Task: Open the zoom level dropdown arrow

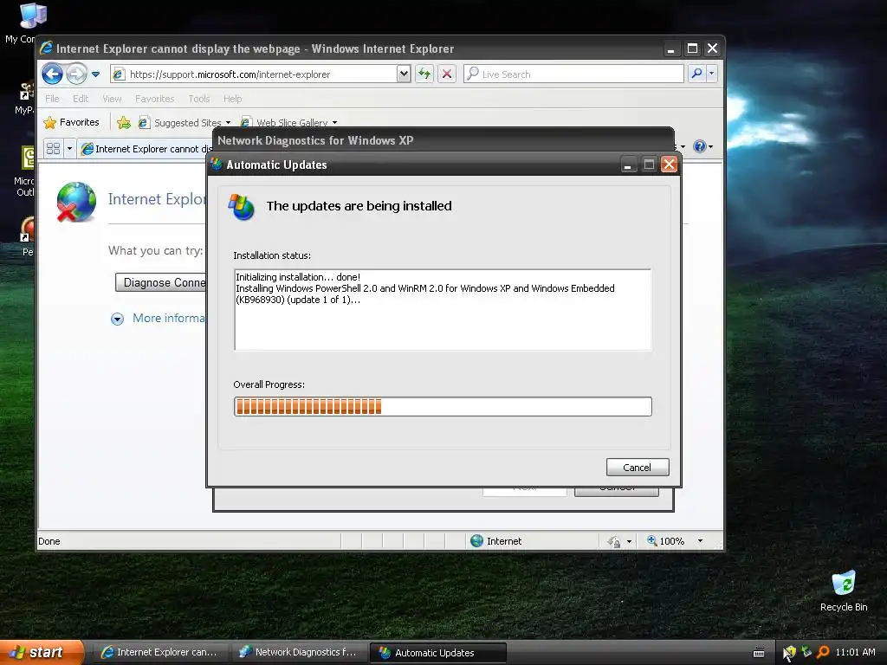Action: coord(700,540)
